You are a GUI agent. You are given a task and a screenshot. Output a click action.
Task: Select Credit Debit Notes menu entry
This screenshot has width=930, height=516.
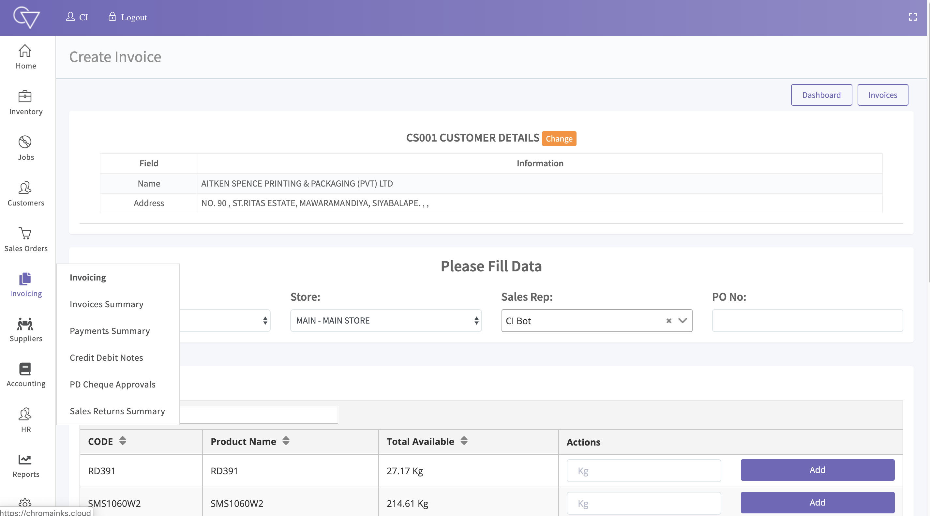click(x=107, y=357)
